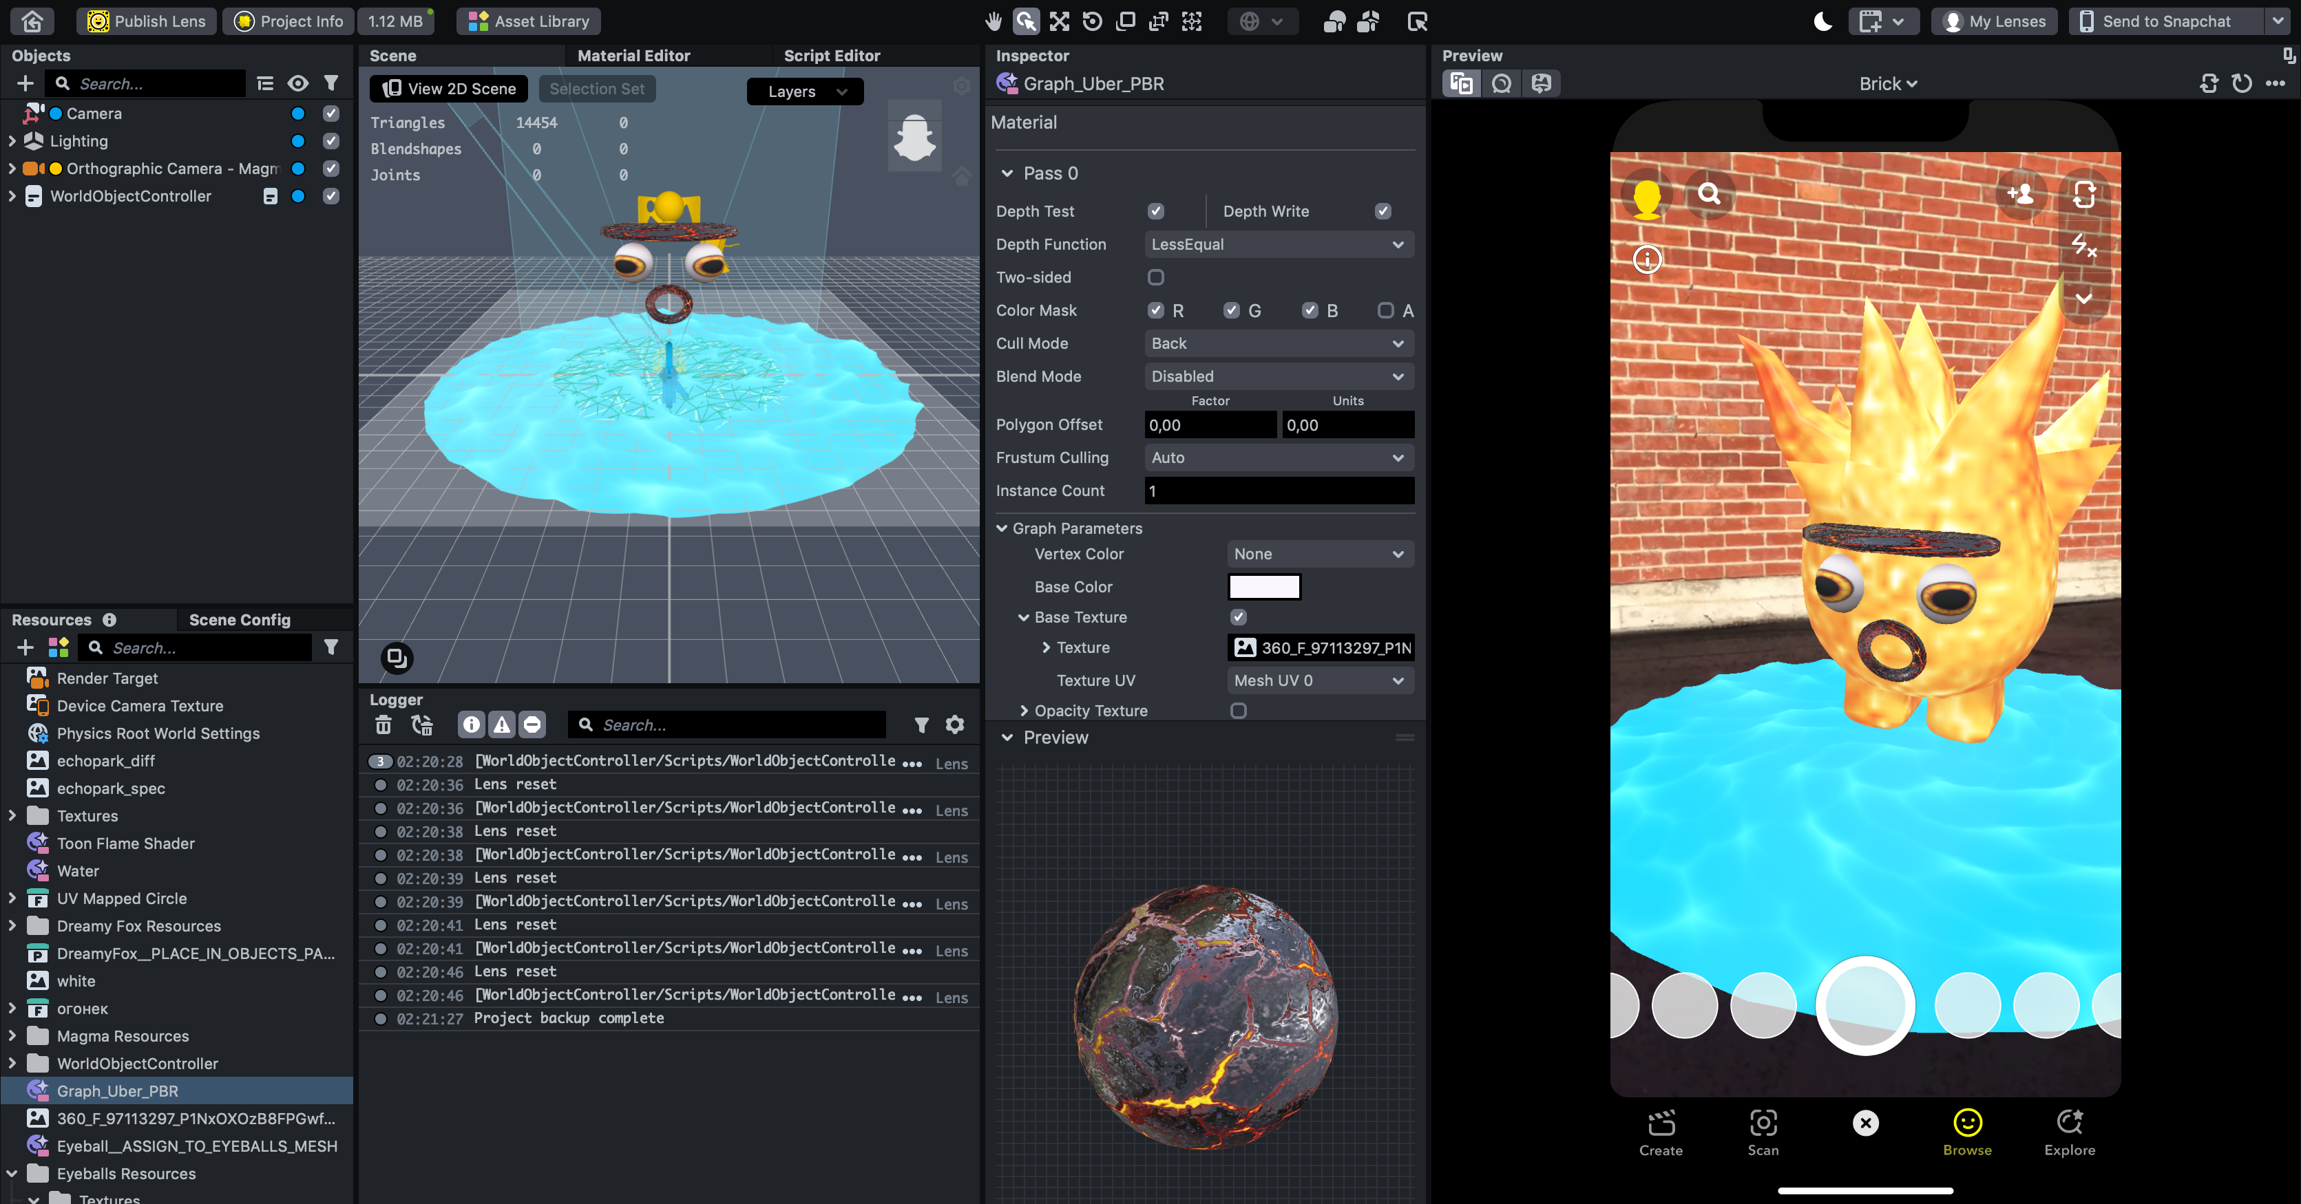
Task: Click the Snapchat ghost icon in scene
Action: [x=914, y=138]
